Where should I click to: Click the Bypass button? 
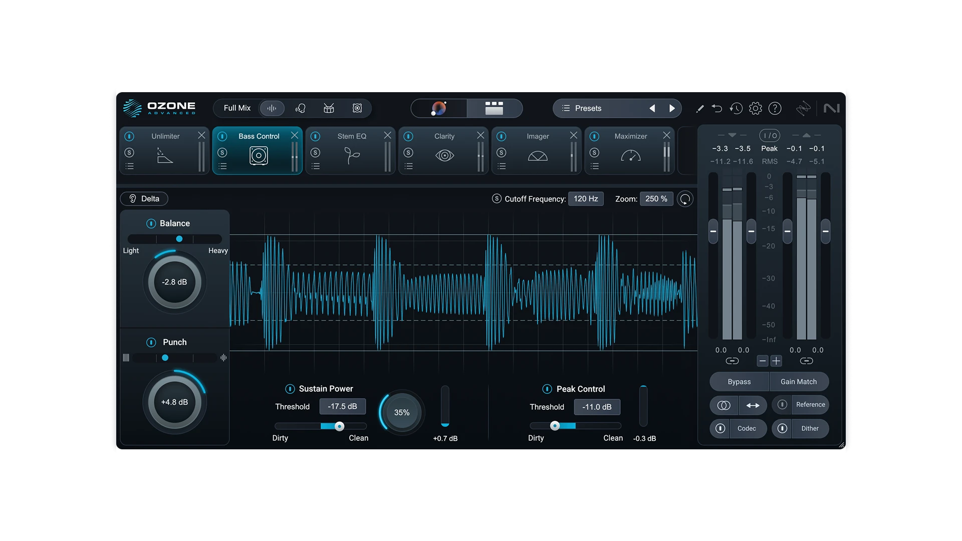coord(739,382)
